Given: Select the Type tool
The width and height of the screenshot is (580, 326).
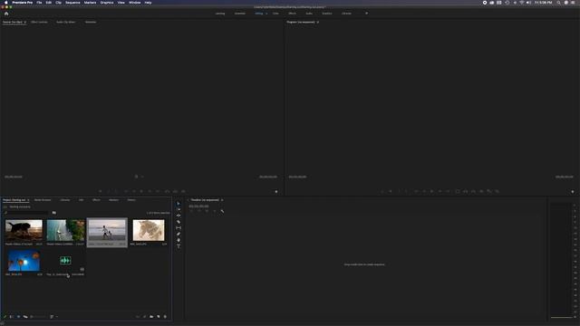Looking at the screenshot, I should 179,246.
